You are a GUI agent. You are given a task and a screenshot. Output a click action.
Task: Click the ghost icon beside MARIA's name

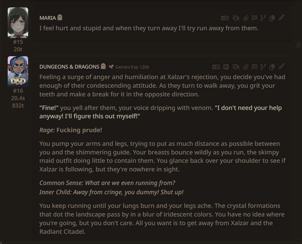(60, 18)
